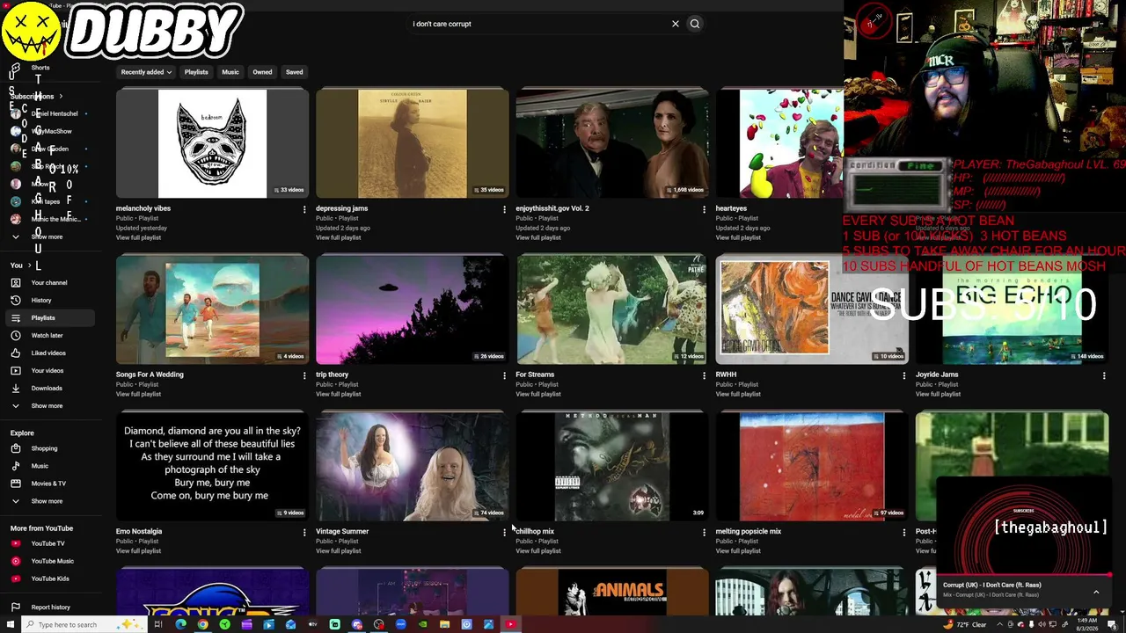Viewport: 1126px width, 633px height.
Task: Select the Saved filter chip
Action: [294, 72]
